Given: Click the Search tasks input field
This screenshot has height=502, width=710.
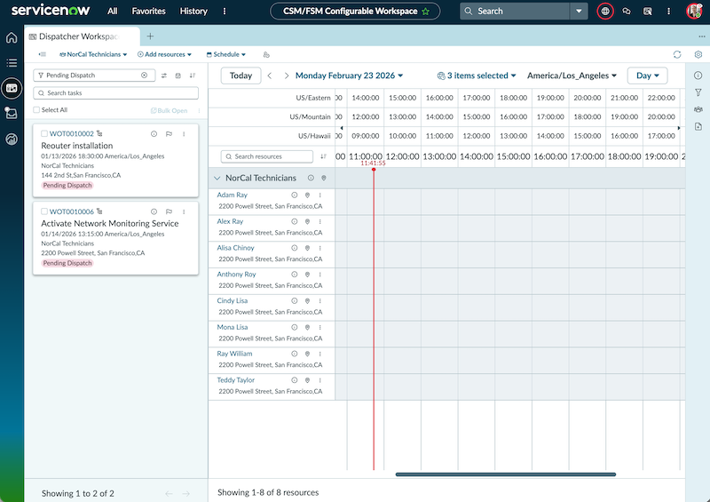Looking at the screenshot, I should 116,93.
